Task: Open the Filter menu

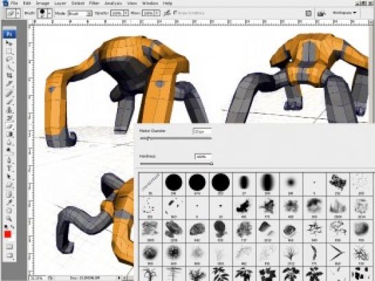Action: click(x=94, y=3)
